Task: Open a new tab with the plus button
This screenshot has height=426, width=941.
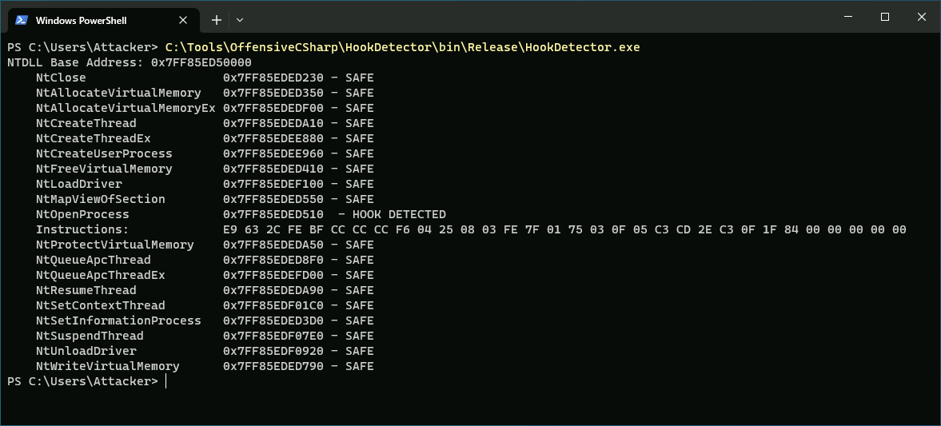Action: (x=216, y=20)
